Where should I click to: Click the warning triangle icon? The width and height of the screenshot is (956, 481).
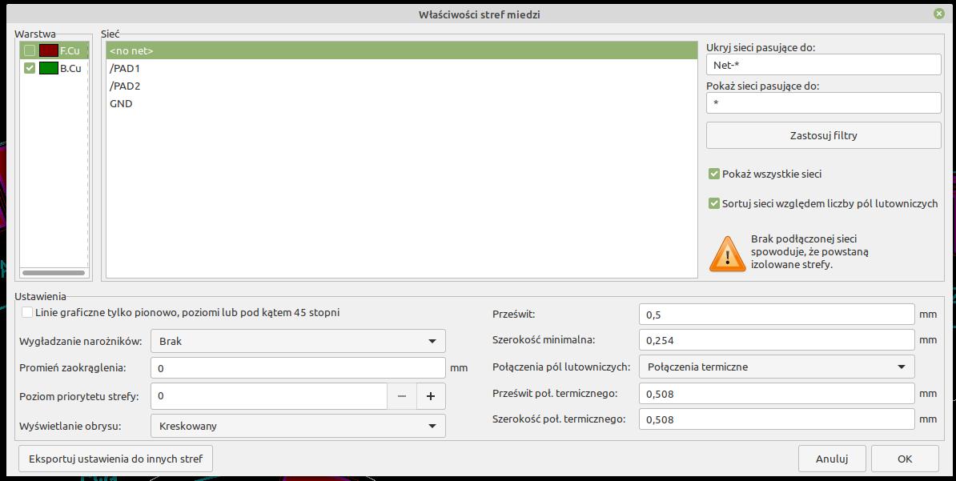(x=727, y=254)
